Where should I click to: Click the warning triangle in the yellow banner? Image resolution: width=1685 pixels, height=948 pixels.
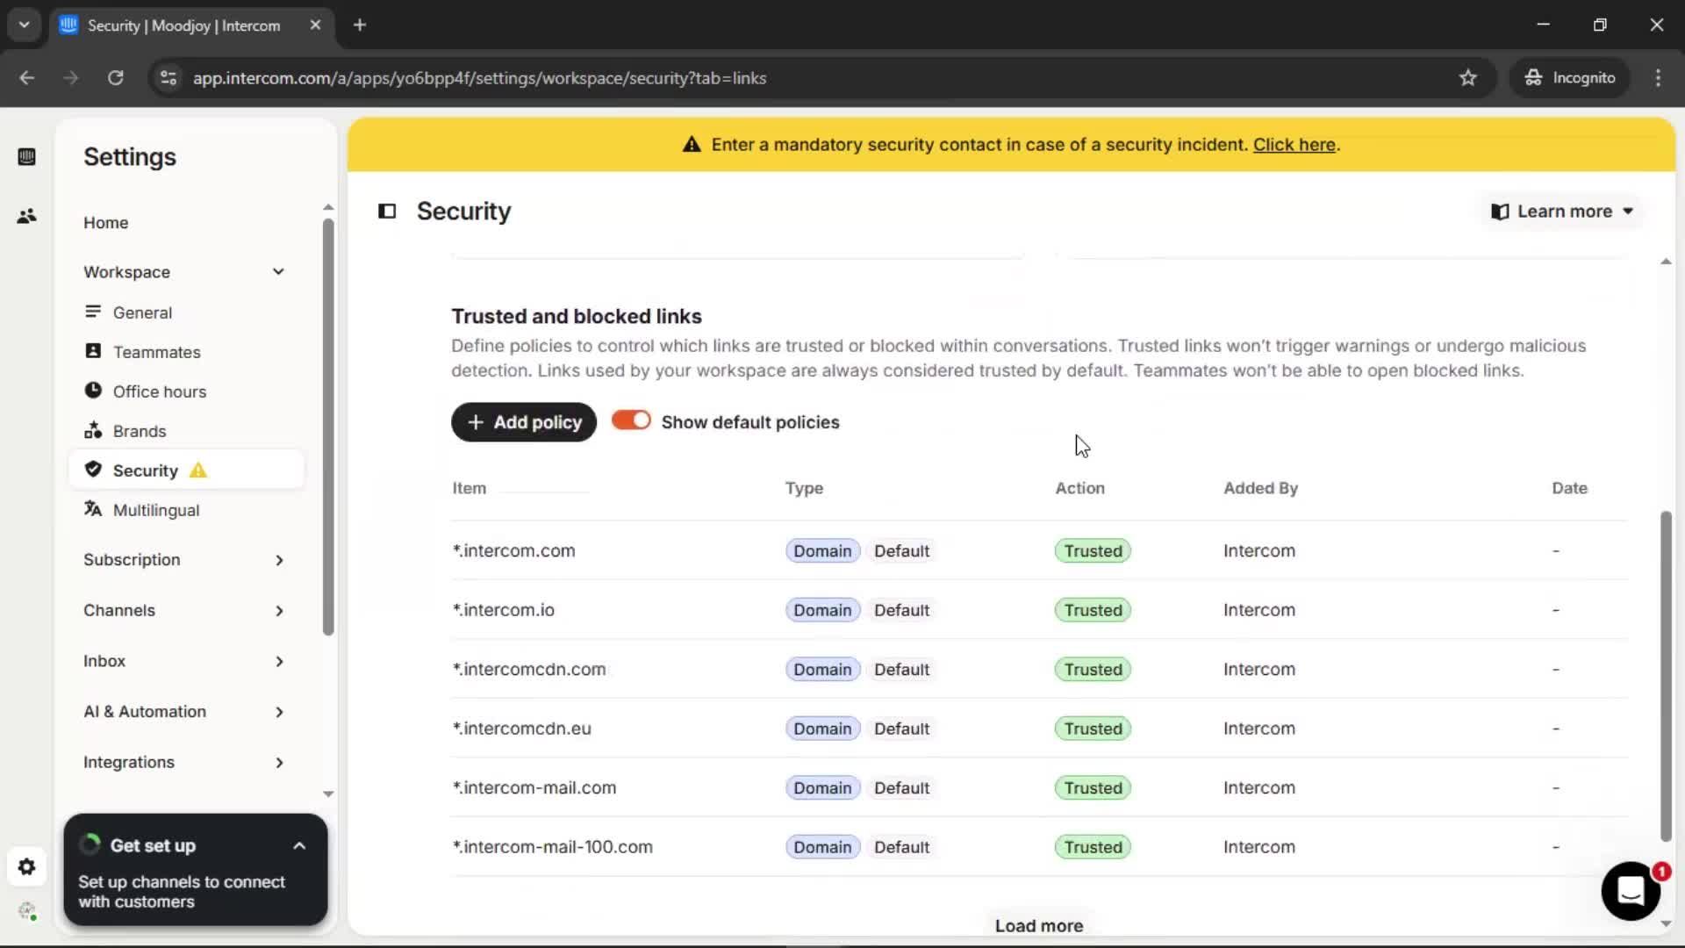692,145
